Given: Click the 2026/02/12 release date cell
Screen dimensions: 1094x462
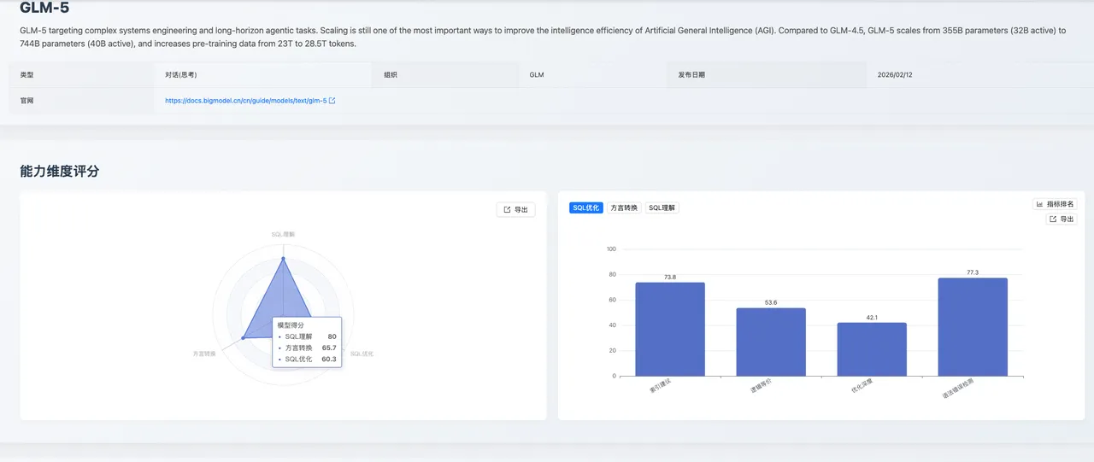Looking at the screenshot, I should (x=895, y=75).
